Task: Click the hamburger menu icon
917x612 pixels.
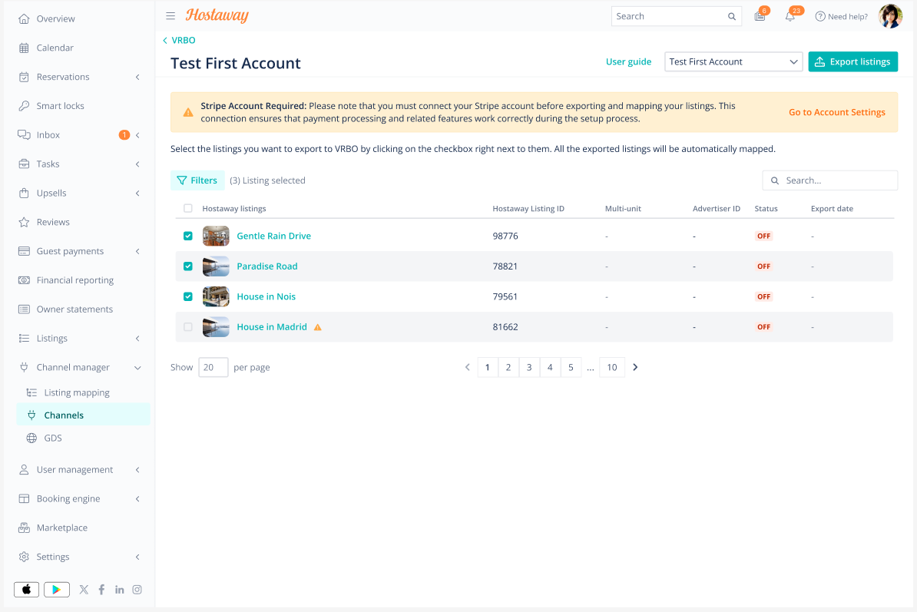Action: (x=170, y=16)
